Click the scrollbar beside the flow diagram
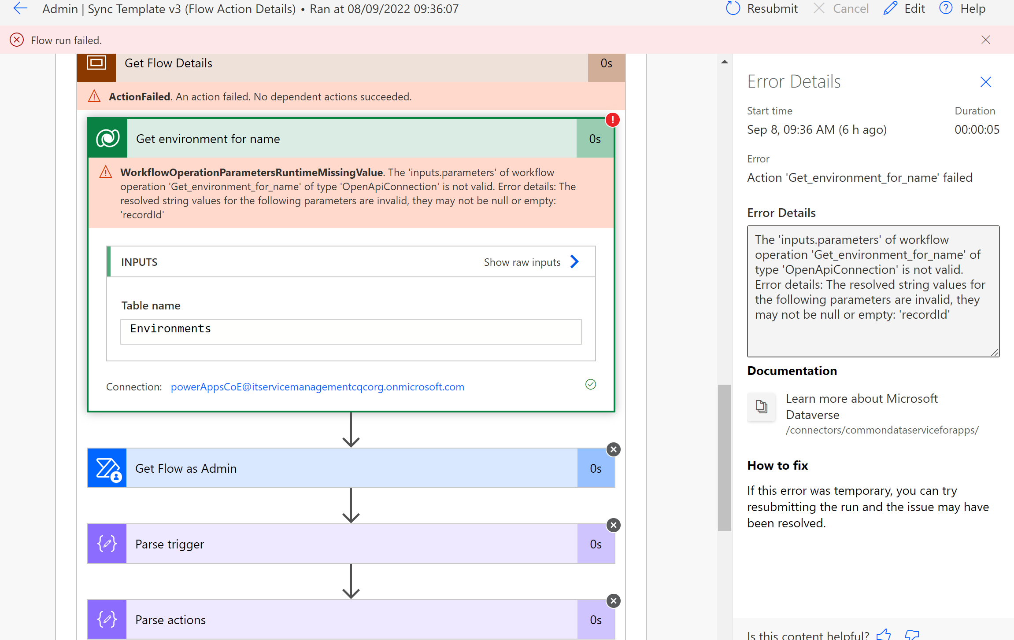Screen dimensions: 1014x640 pyautogui.click(x=724, y=458)
